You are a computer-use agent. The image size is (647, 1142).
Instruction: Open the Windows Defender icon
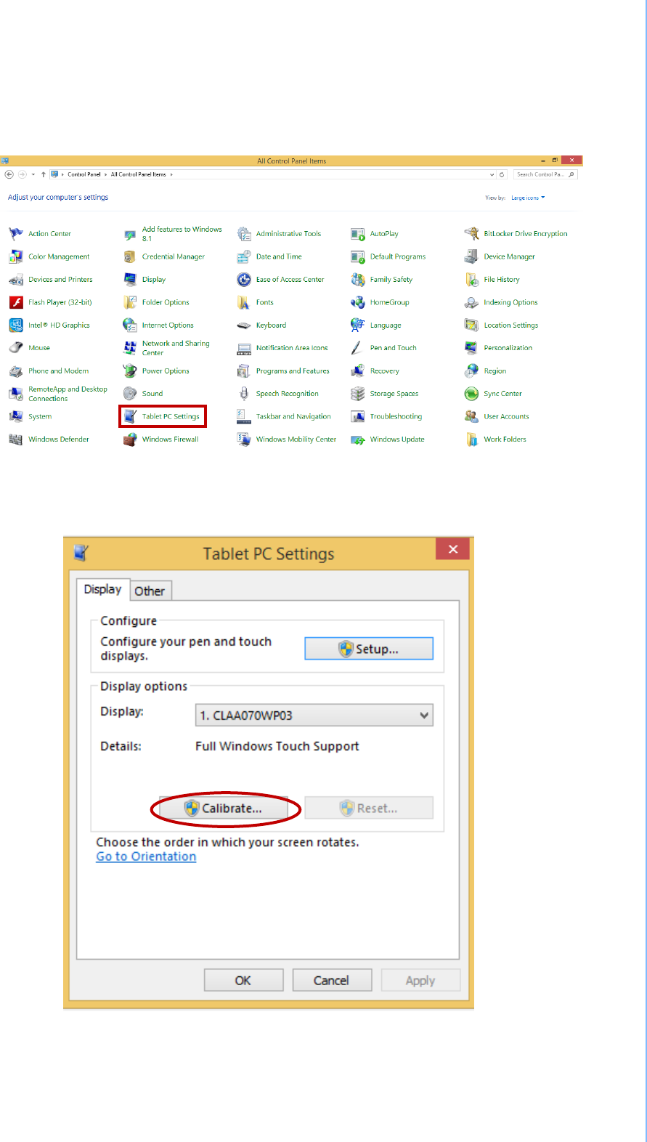(15, 440)
